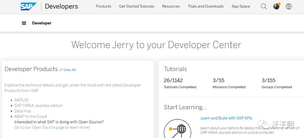304x138 pixels.
Task: Click the SAP logo
Action: [x=29, y=6]
